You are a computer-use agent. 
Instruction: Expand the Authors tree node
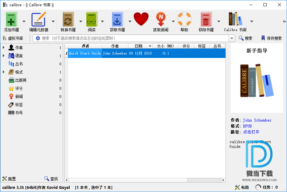(3, 48)
